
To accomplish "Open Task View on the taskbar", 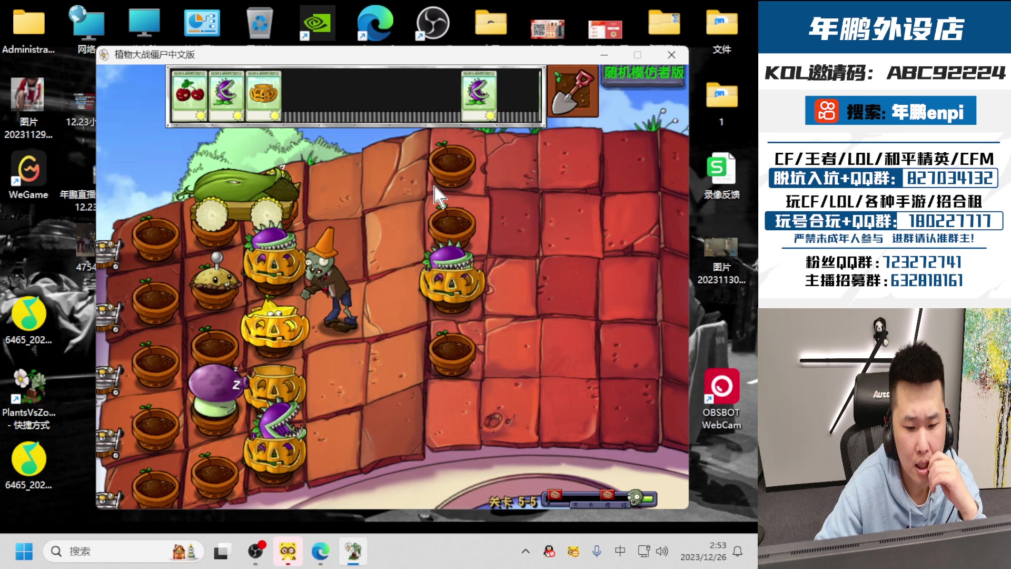I will click(x=221, y=551).
